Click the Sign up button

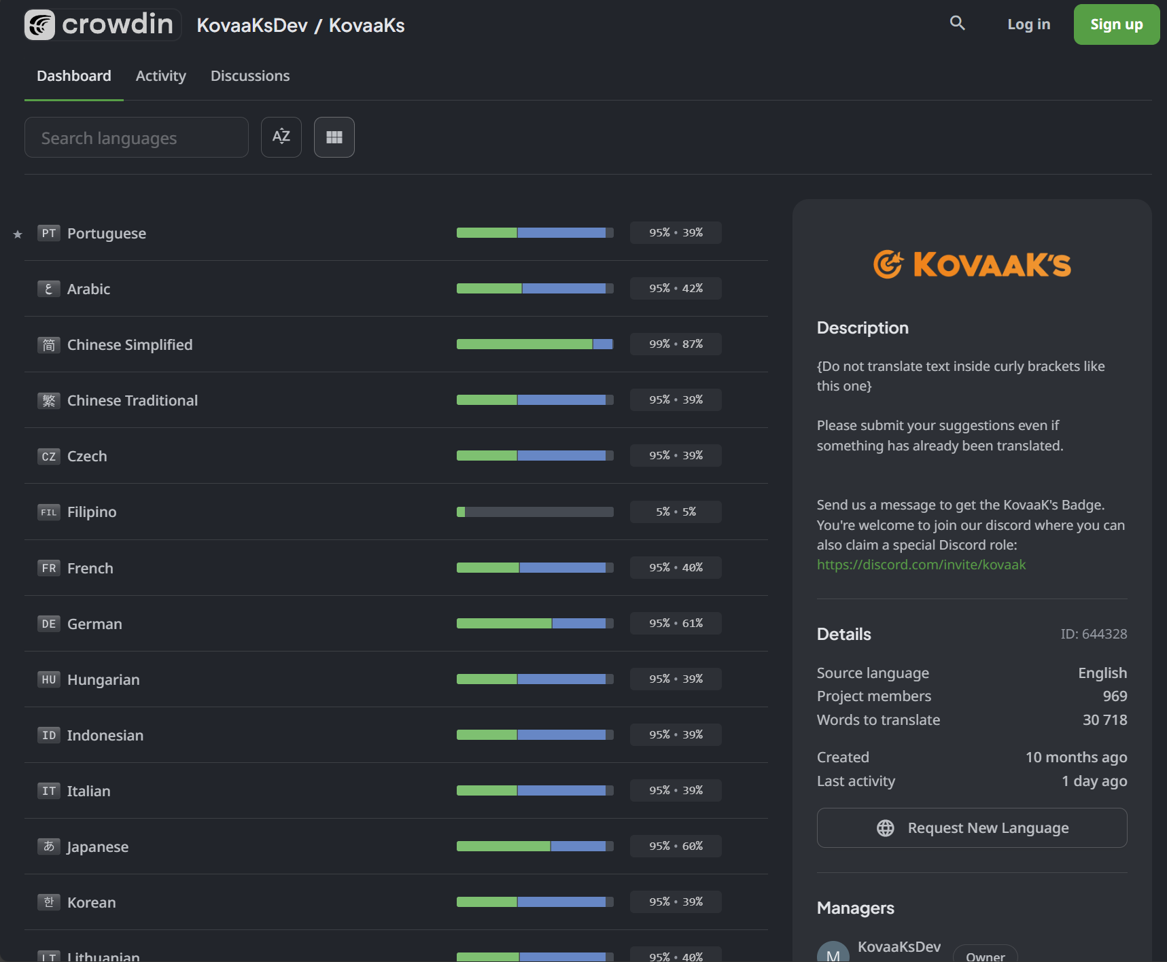coord(1116,24)
